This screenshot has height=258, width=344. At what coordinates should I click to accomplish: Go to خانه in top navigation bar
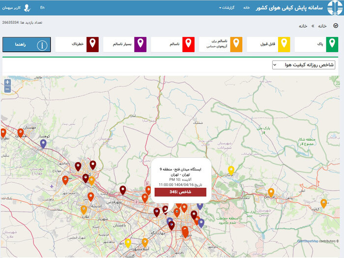pyautogui.click(x=247, y=8)
